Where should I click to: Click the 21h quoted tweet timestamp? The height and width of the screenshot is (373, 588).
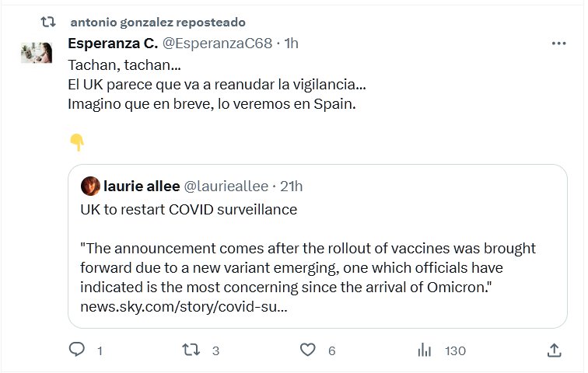tap(292, 186)
